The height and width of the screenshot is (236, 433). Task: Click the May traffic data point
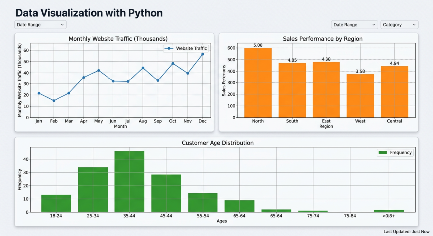pyautogui.click(x=98, y=70)
